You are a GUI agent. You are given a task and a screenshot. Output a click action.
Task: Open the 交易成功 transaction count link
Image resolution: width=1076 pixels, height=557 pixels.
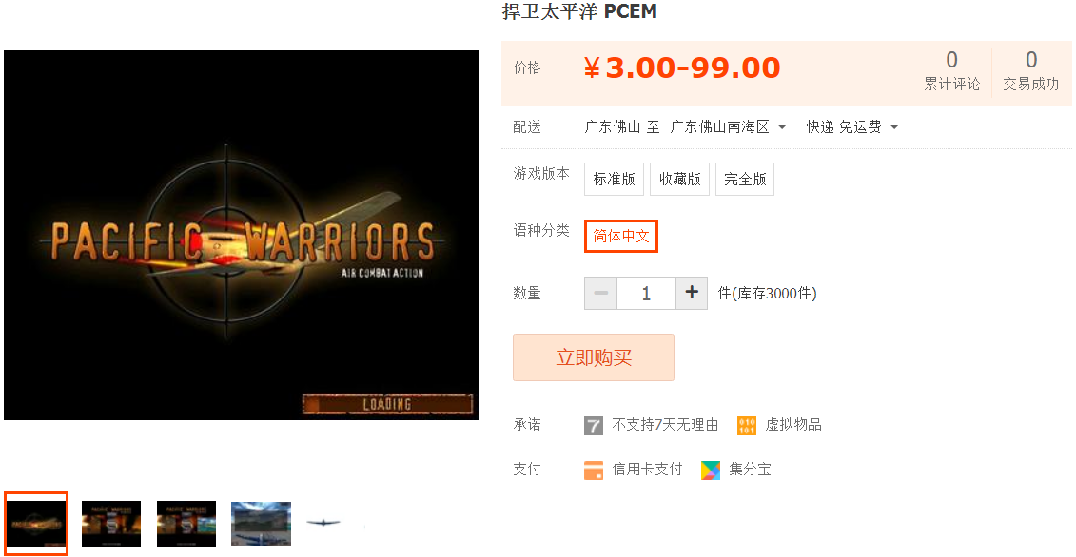click(1030, 71)
